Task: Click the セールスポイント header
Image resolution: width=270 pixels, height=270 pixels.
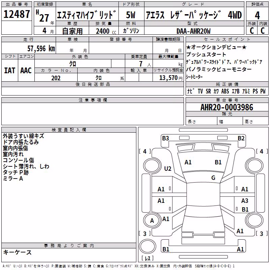Action: (x=227, y=39)
